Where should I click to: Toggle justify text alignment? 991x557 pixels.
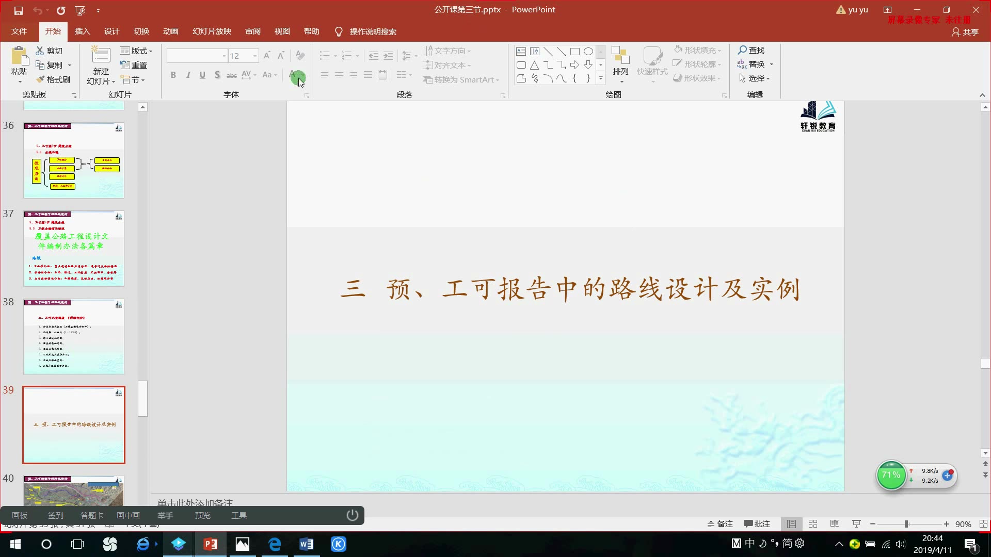click(x=367, y=75)
